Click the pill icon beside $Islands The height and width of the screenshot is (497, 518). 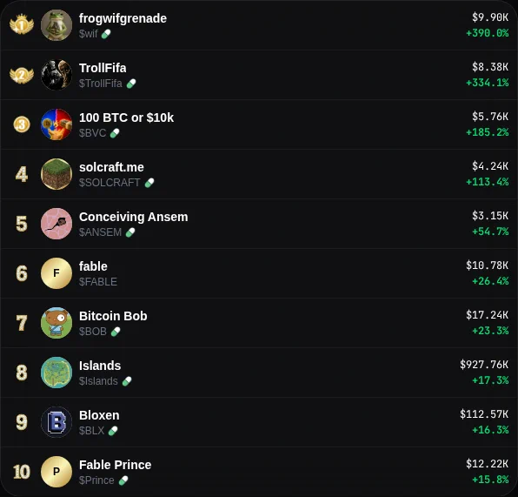tap(127, 381)
